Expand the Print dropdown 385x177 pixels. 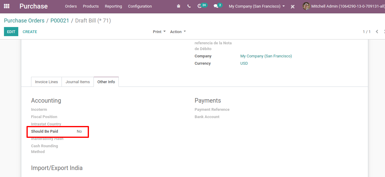[159, 32]
